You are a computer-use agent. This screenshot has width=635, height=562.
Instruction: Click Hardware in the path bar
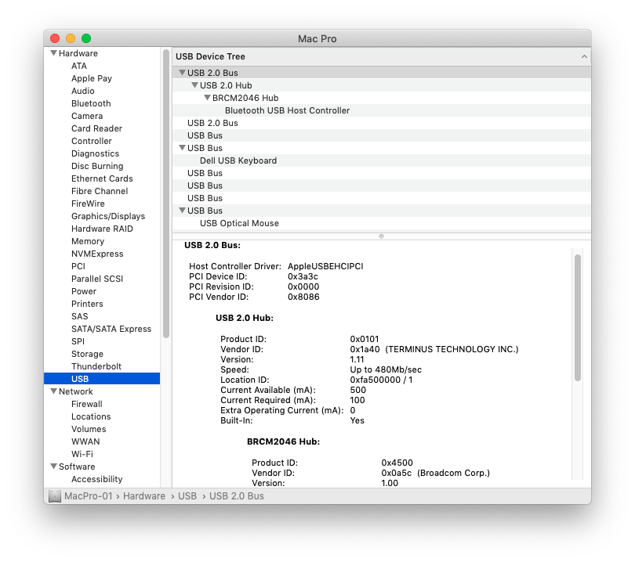tap(144, 496)
